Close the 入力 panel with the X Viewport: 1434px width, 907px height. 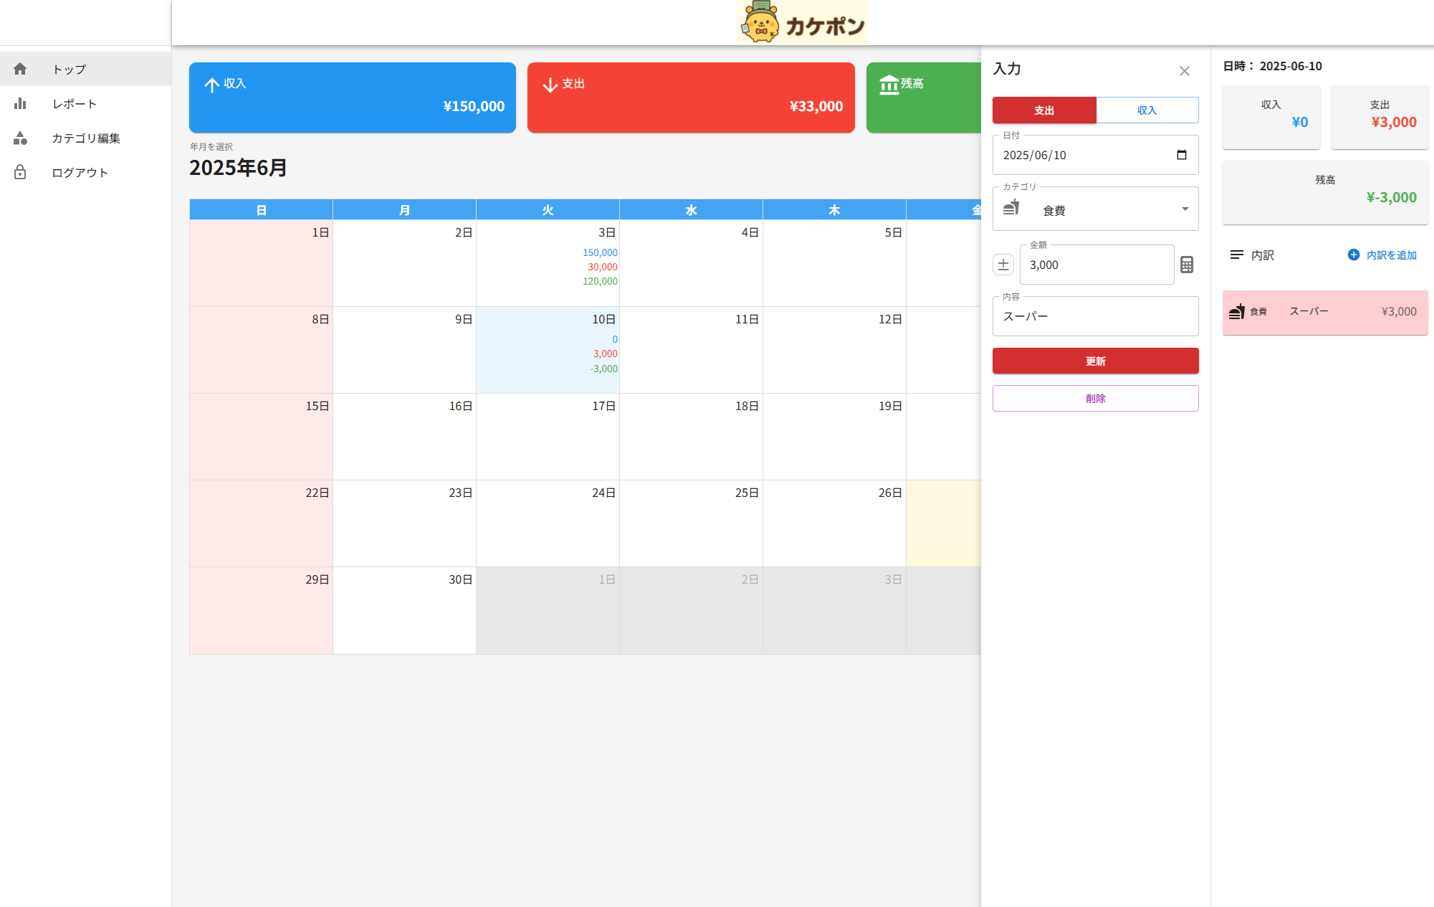(x=1185, y=71)
